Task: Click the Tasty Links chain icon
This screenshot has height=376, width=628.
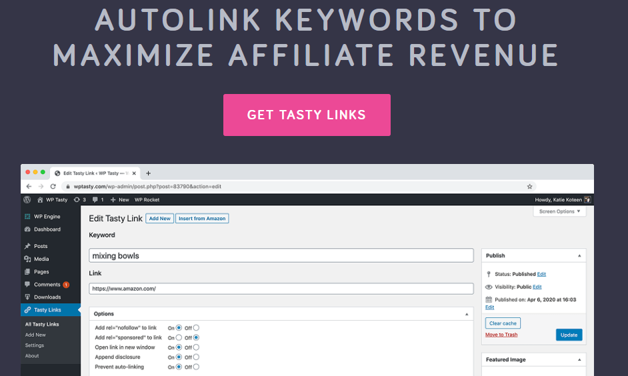Action: 27,310
